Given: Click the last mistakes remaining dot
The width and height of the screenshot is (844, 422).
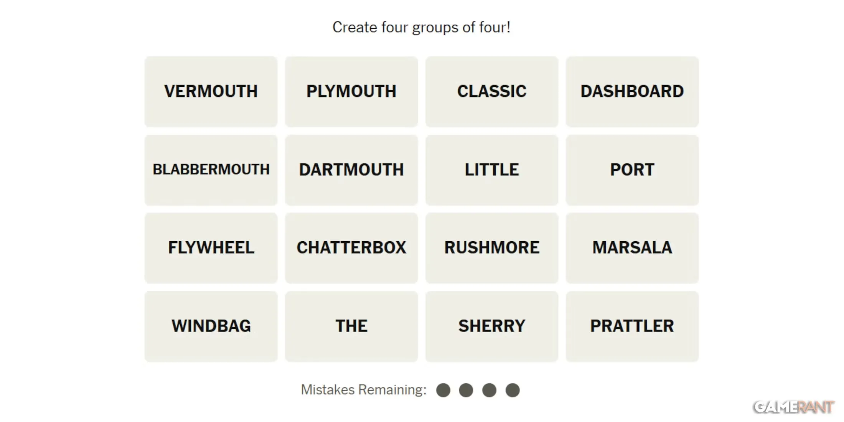Looking at the screenshot, I should point(513,390).
